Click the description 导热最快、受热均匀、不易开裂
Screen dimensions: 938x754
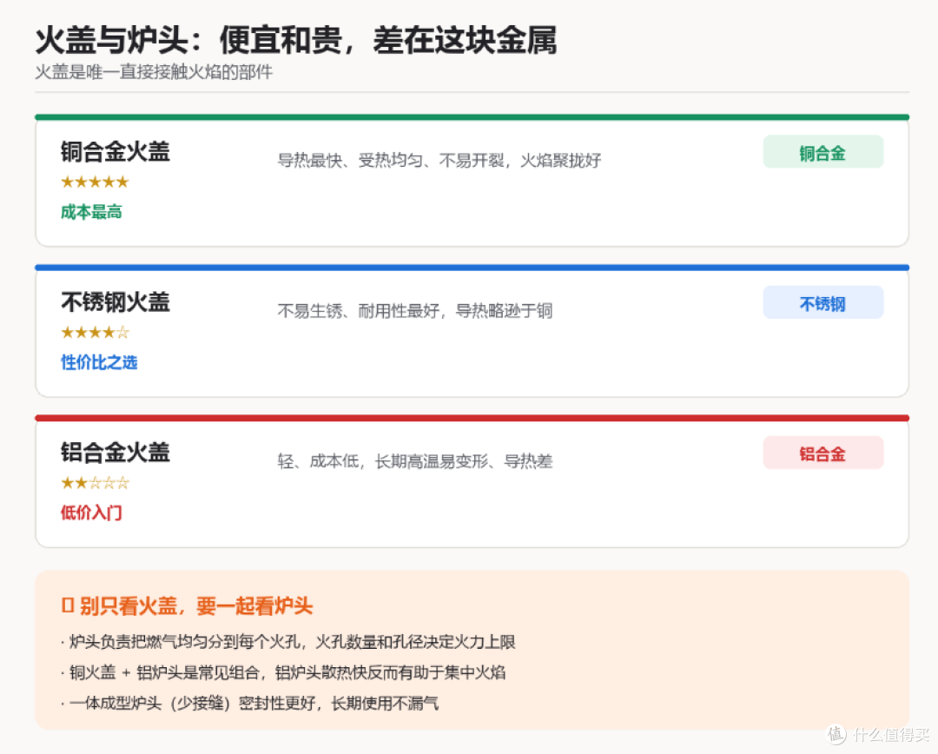pos(439,161)
